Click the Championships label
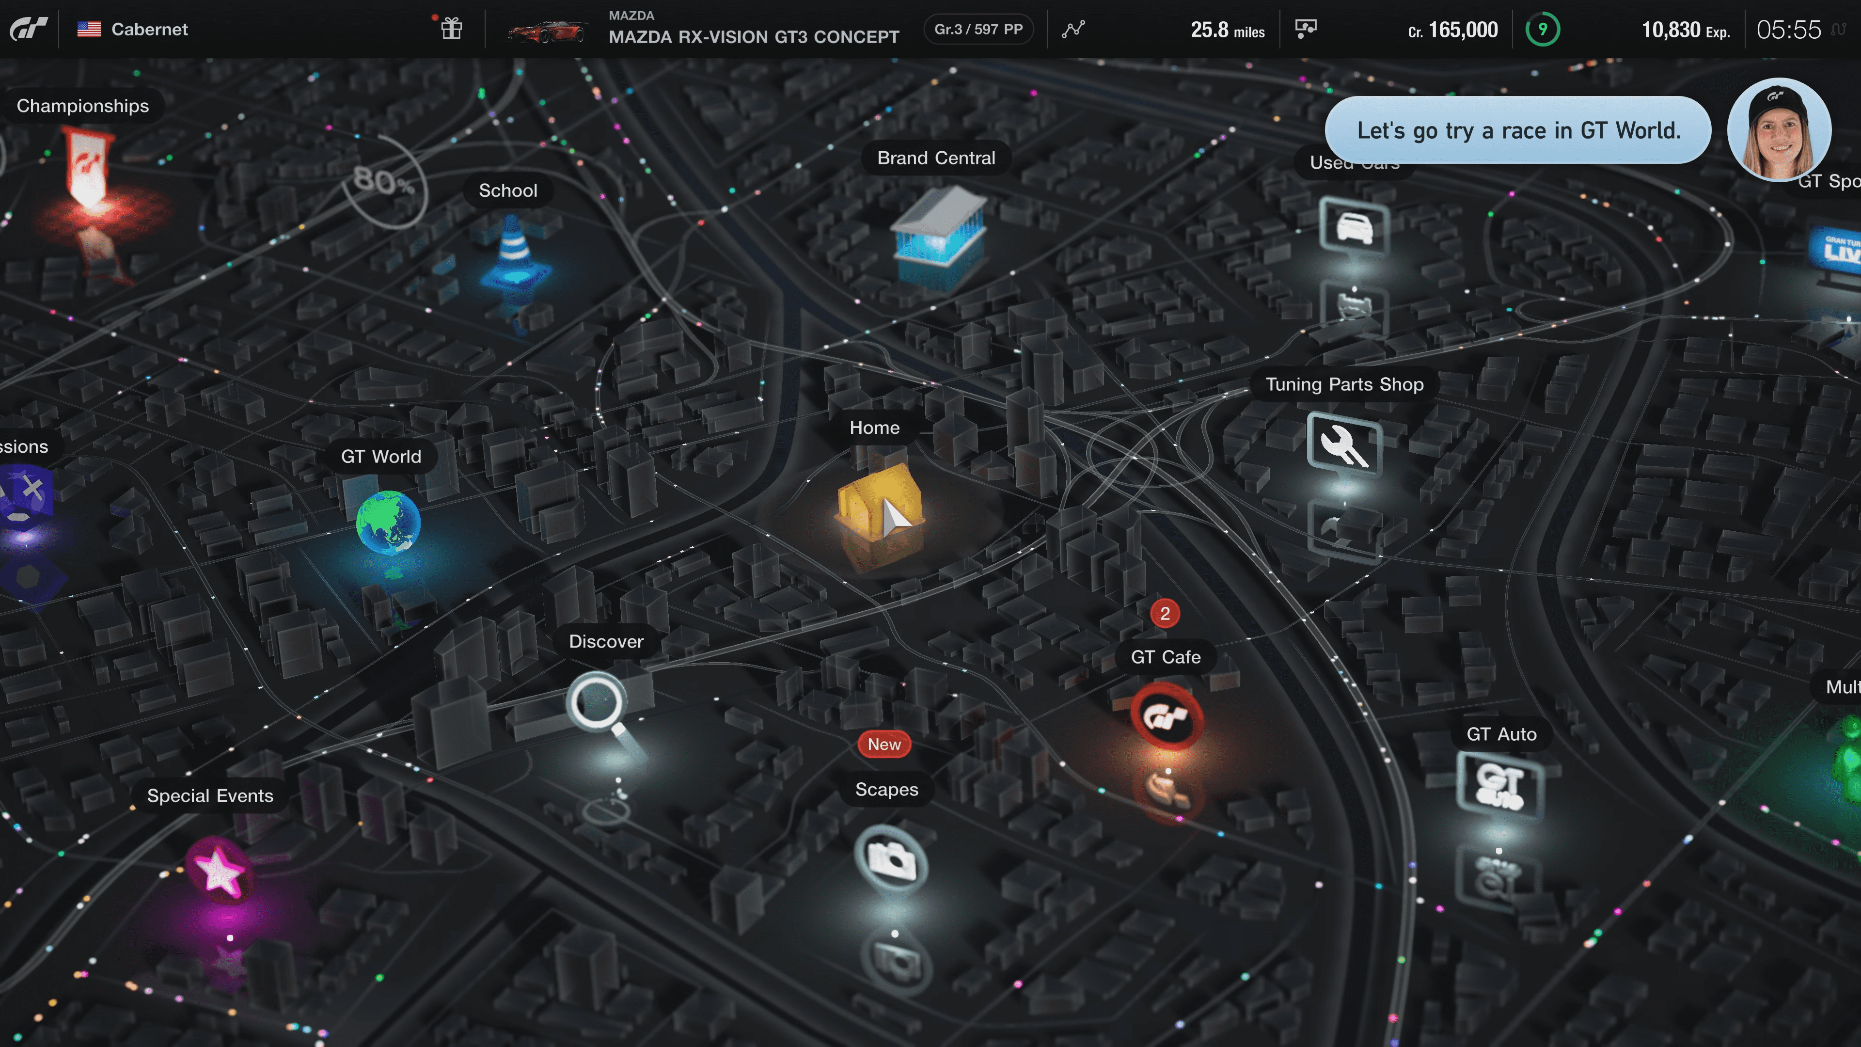 pos(83,106)
